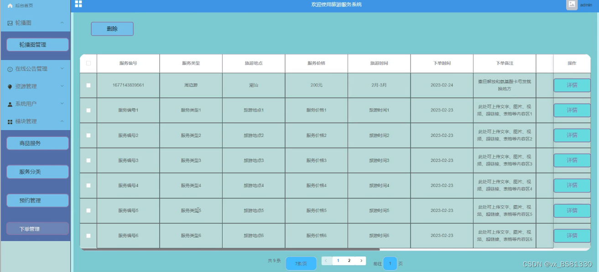Click the table's horizontal scrollbar
Viewport: 599px width, 272px height.
tap(230, 249)
